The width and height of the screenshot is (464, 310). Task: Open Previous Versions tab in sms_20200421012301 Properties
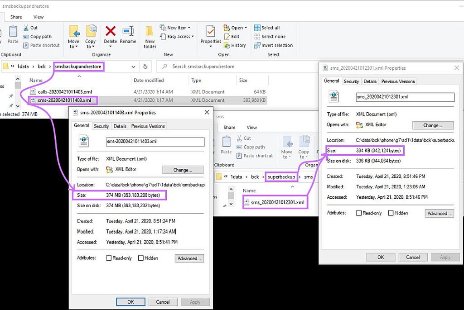click(398, 81)
